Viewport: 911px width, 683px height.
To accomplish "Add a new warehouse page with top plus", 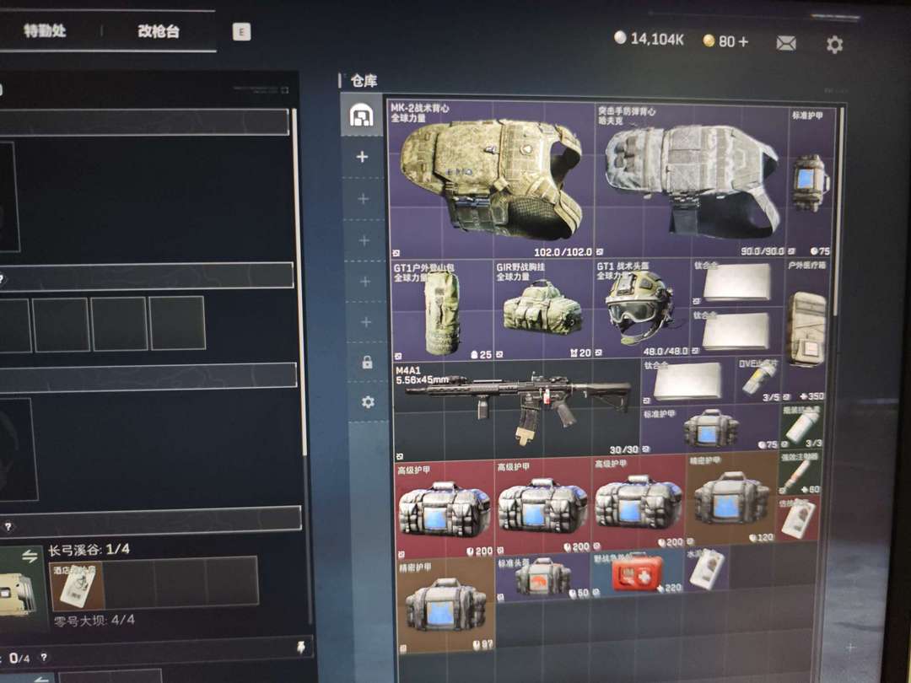I will click(363, 157).
